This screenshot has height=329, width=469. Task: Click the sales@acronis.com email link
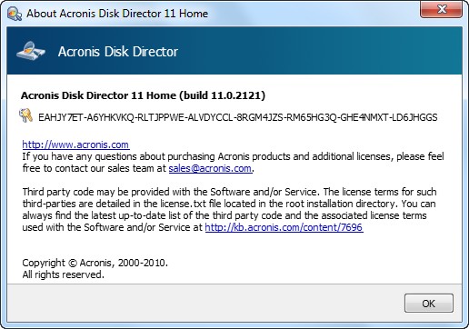[210, 168]
